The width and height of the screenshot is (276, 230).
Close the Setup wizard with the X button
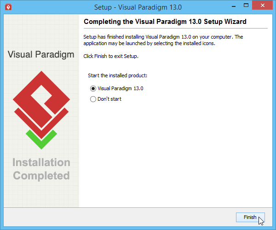[x=263, y=5]
